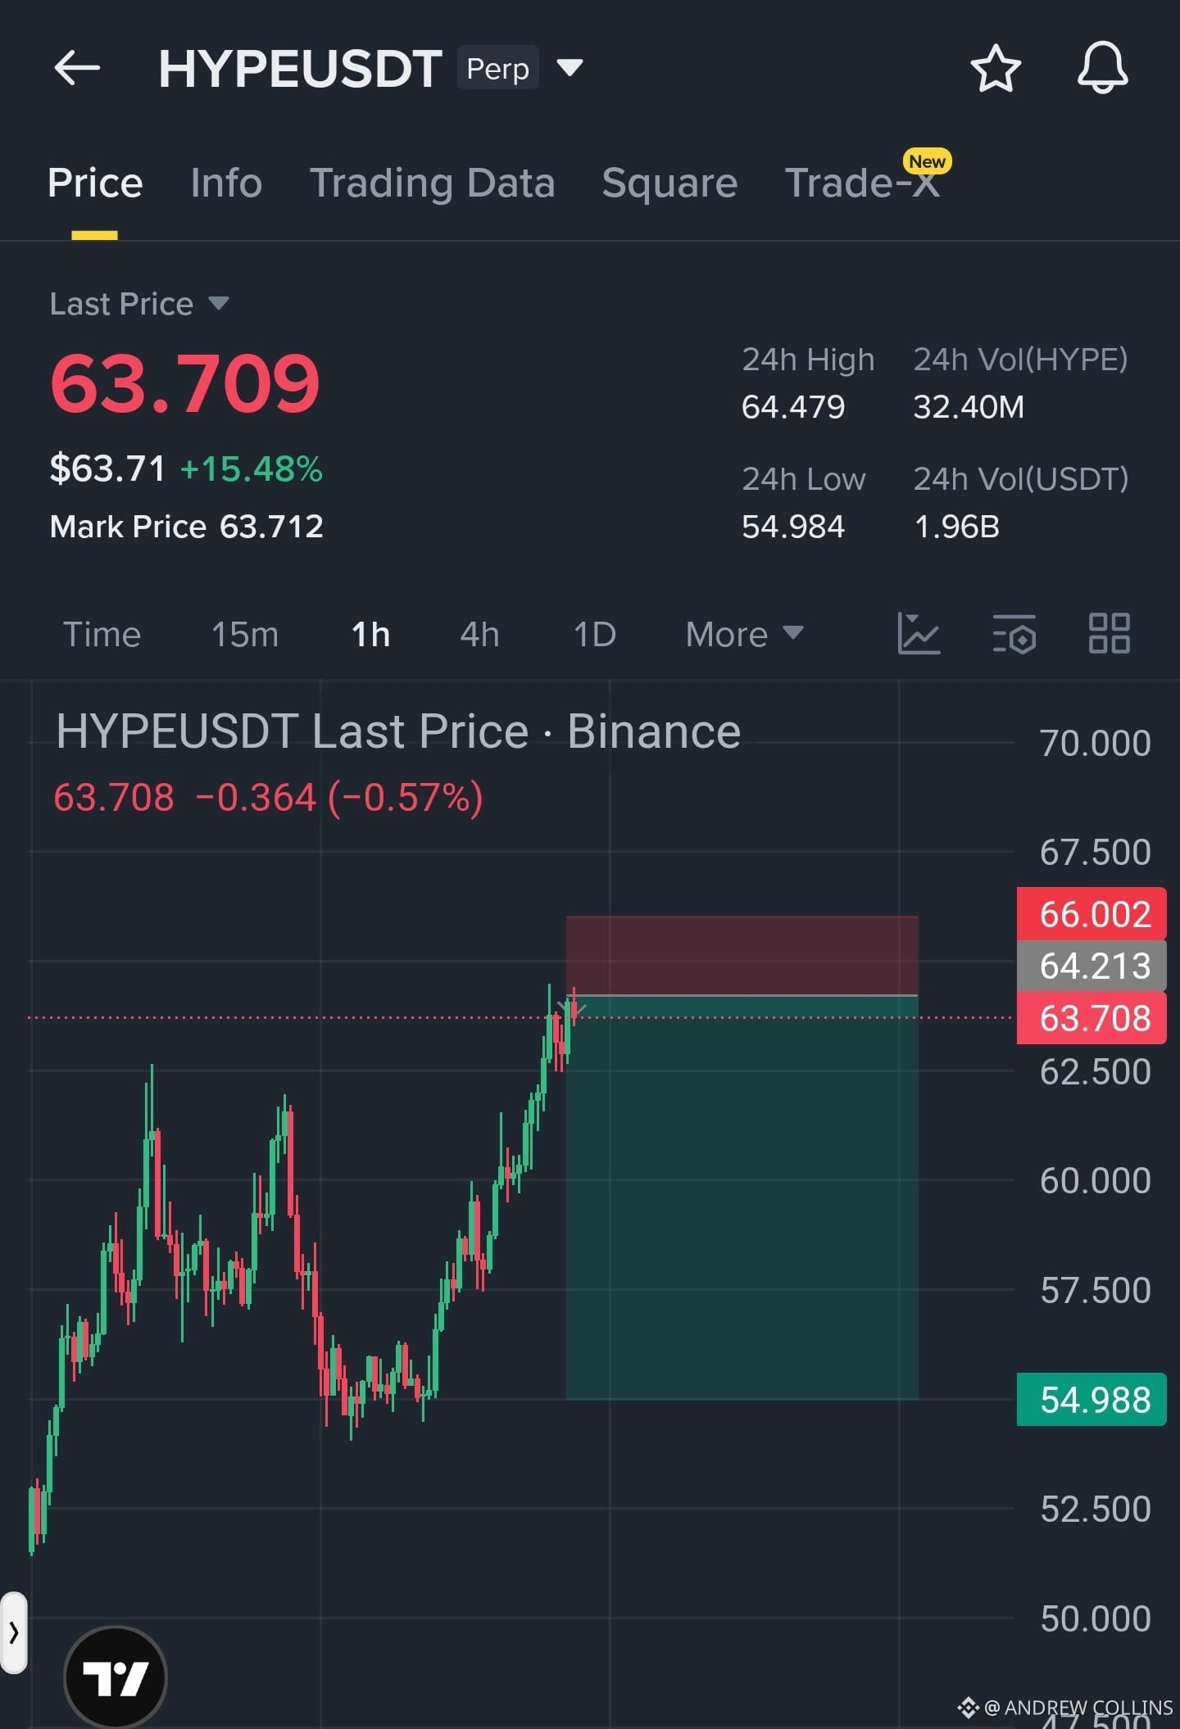This screenshot has height=1729, width=1180.
Task: Switch to the Price tab
Action: click(x=95, y=183)
